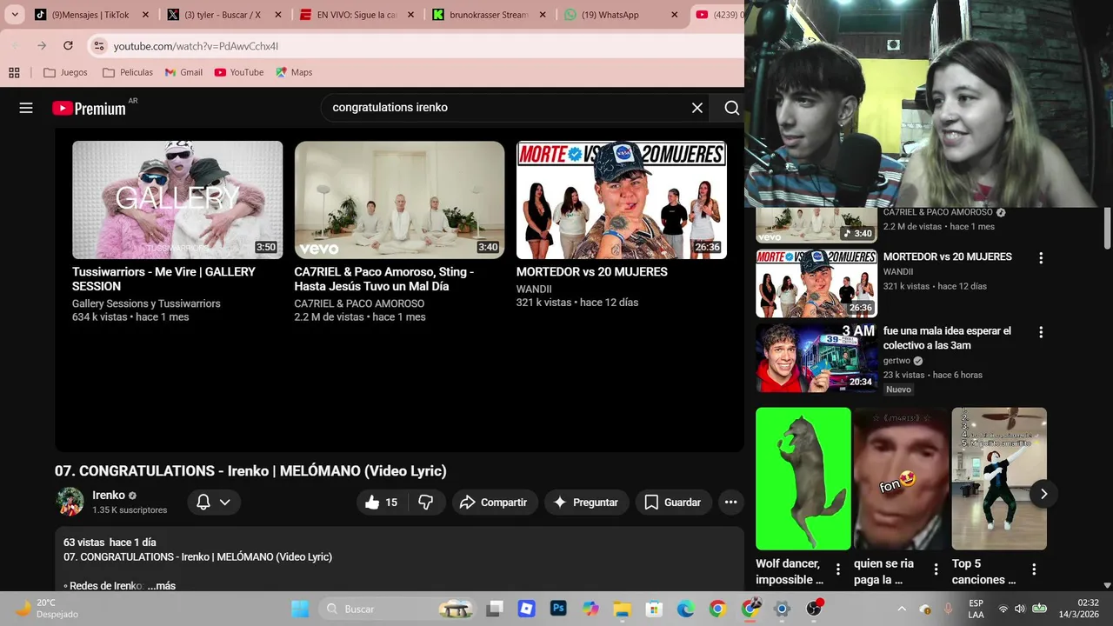
Task: Open the volume speaker tray icon
Action: [1019, 609]
